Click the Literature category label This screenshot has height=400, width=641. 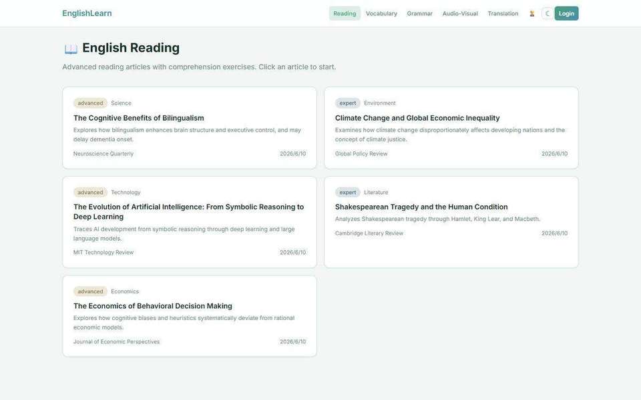pyautogui.click(x=376, y=192)
